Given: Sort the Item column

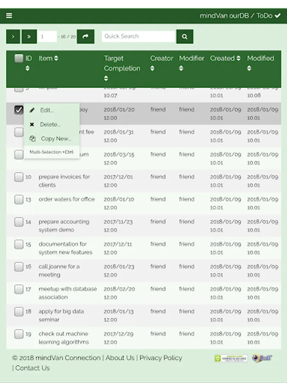Looking at the screenshot, I should coord(56,58).
